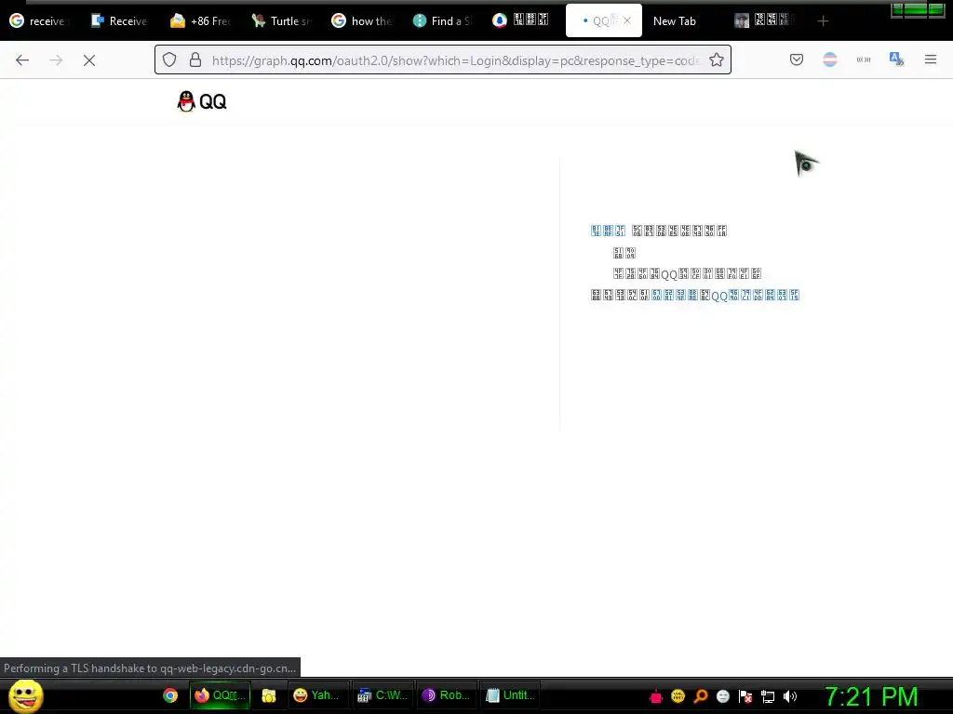Click the red robot tray icon

[656, 696]
